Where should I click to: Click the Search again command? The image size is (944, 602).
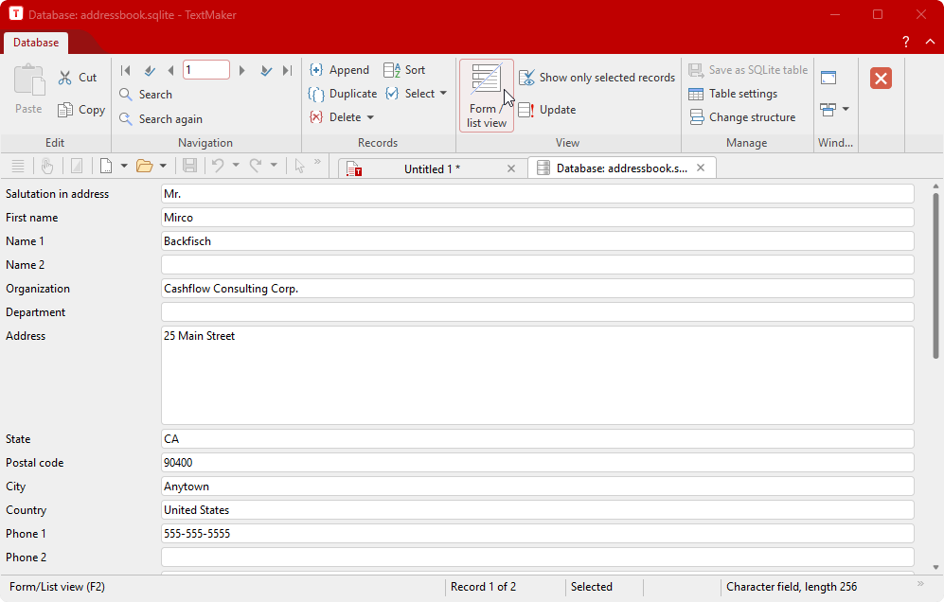pos(170,118)
